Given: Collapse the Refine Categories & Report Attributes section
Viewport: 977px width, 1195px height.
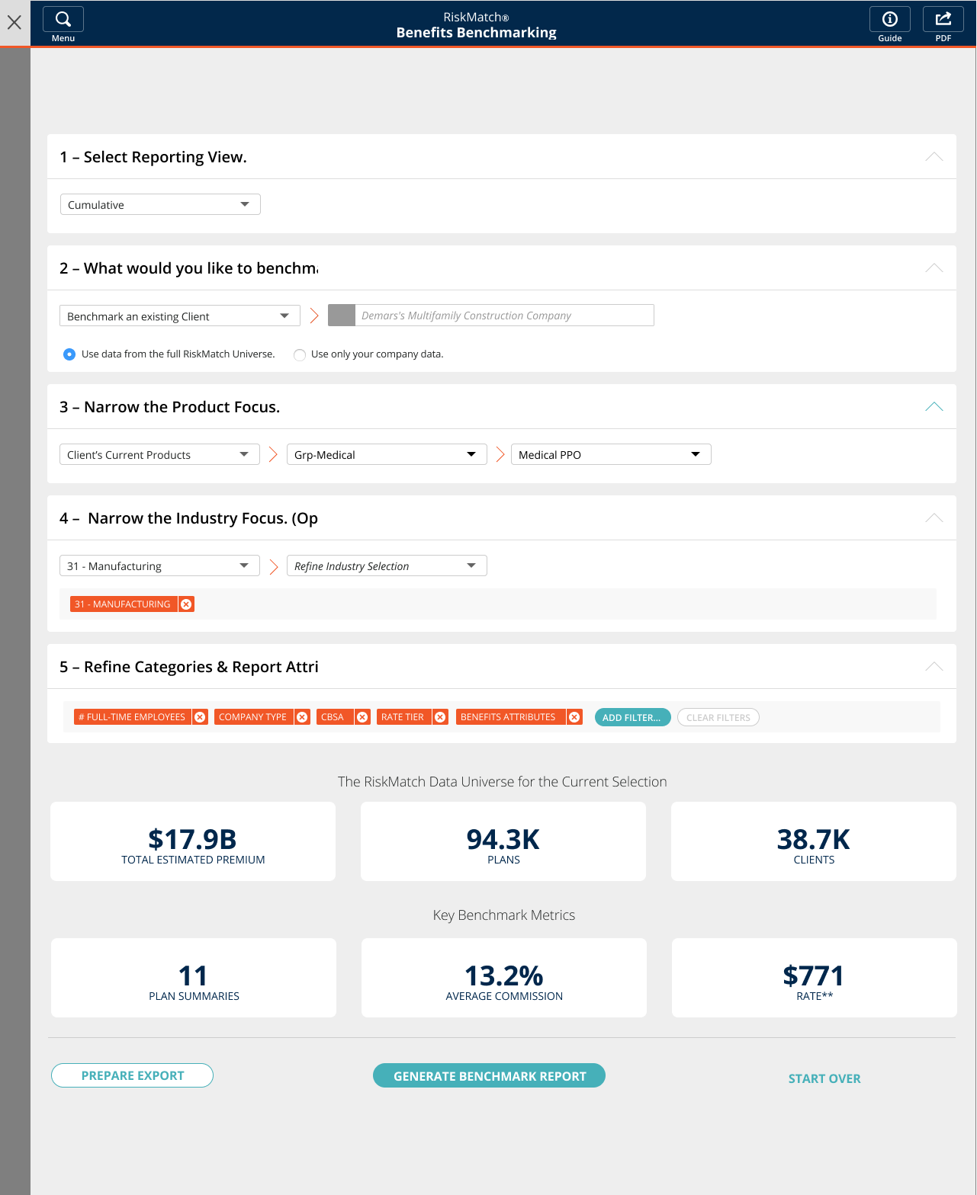Looking at the screenshot, I should pyautogui.click(x=934, y=667).
